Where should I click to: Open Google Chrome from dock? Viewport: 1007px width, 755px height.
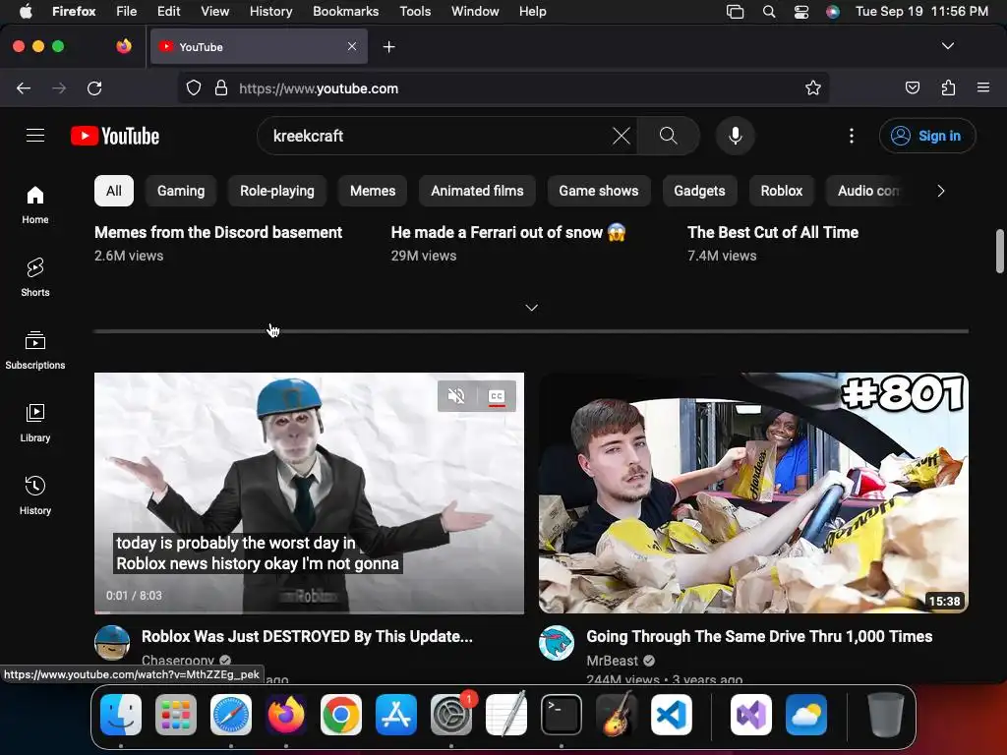click(341, 715)
